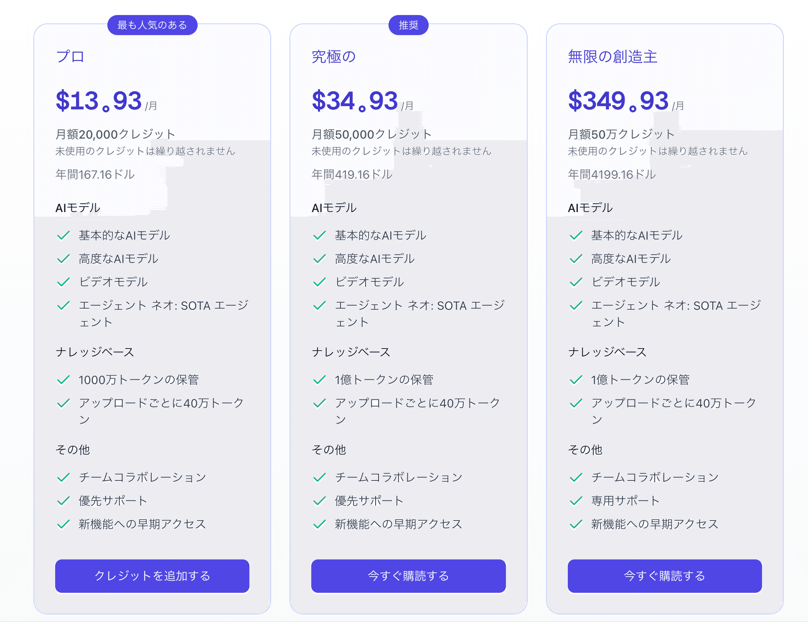Click 無限の創造主 新機能への早期アクセス checkmark
Image resolution: width=808 pixels, height=622 pixels.
[576, 524]
